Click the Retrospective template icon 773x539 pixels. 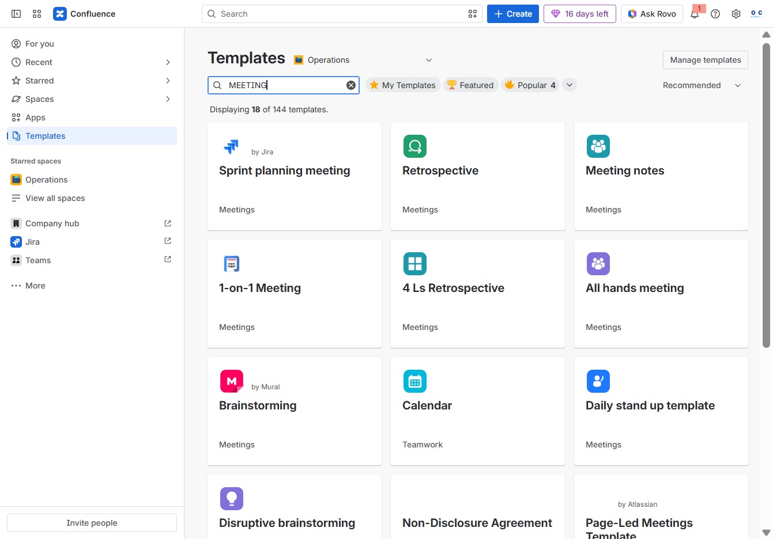[415, 146]
